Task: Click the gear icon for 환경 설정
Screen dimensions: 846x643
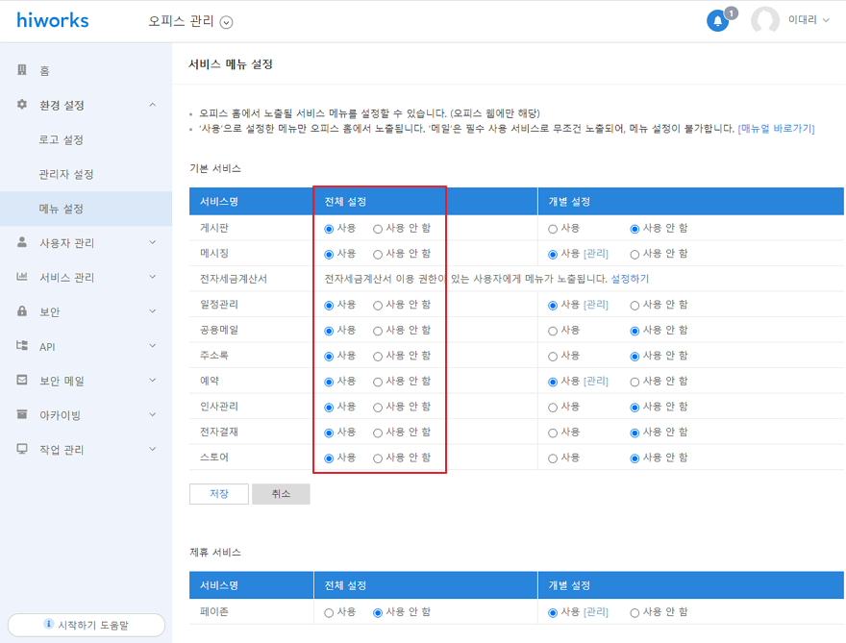Action: (22, 104)
